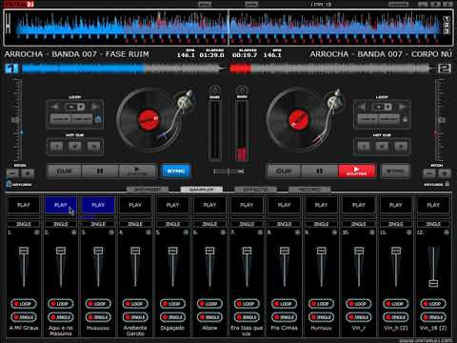Click the deck 1 loop lock icon

[x=98, y=119]
